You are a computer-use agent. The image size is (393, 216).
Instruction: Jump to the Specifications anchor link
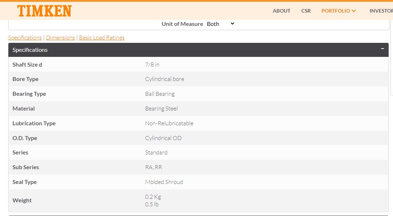tap(25, 38)
